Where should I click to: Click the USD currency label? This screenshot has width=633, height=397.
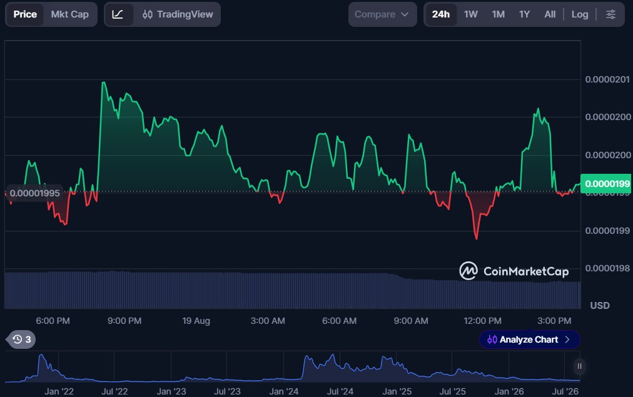tap(600, 306)
